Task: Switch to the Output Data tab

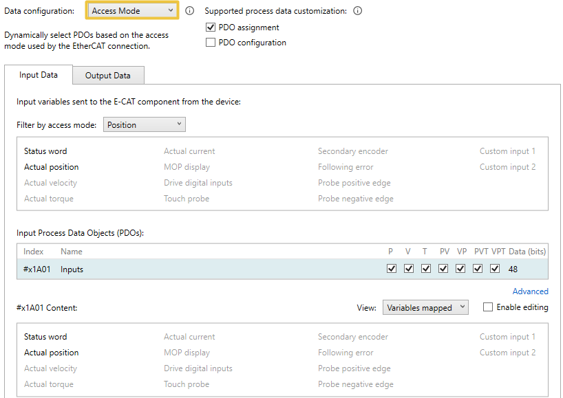Action: pyautogui.click(x=108, y=76)
